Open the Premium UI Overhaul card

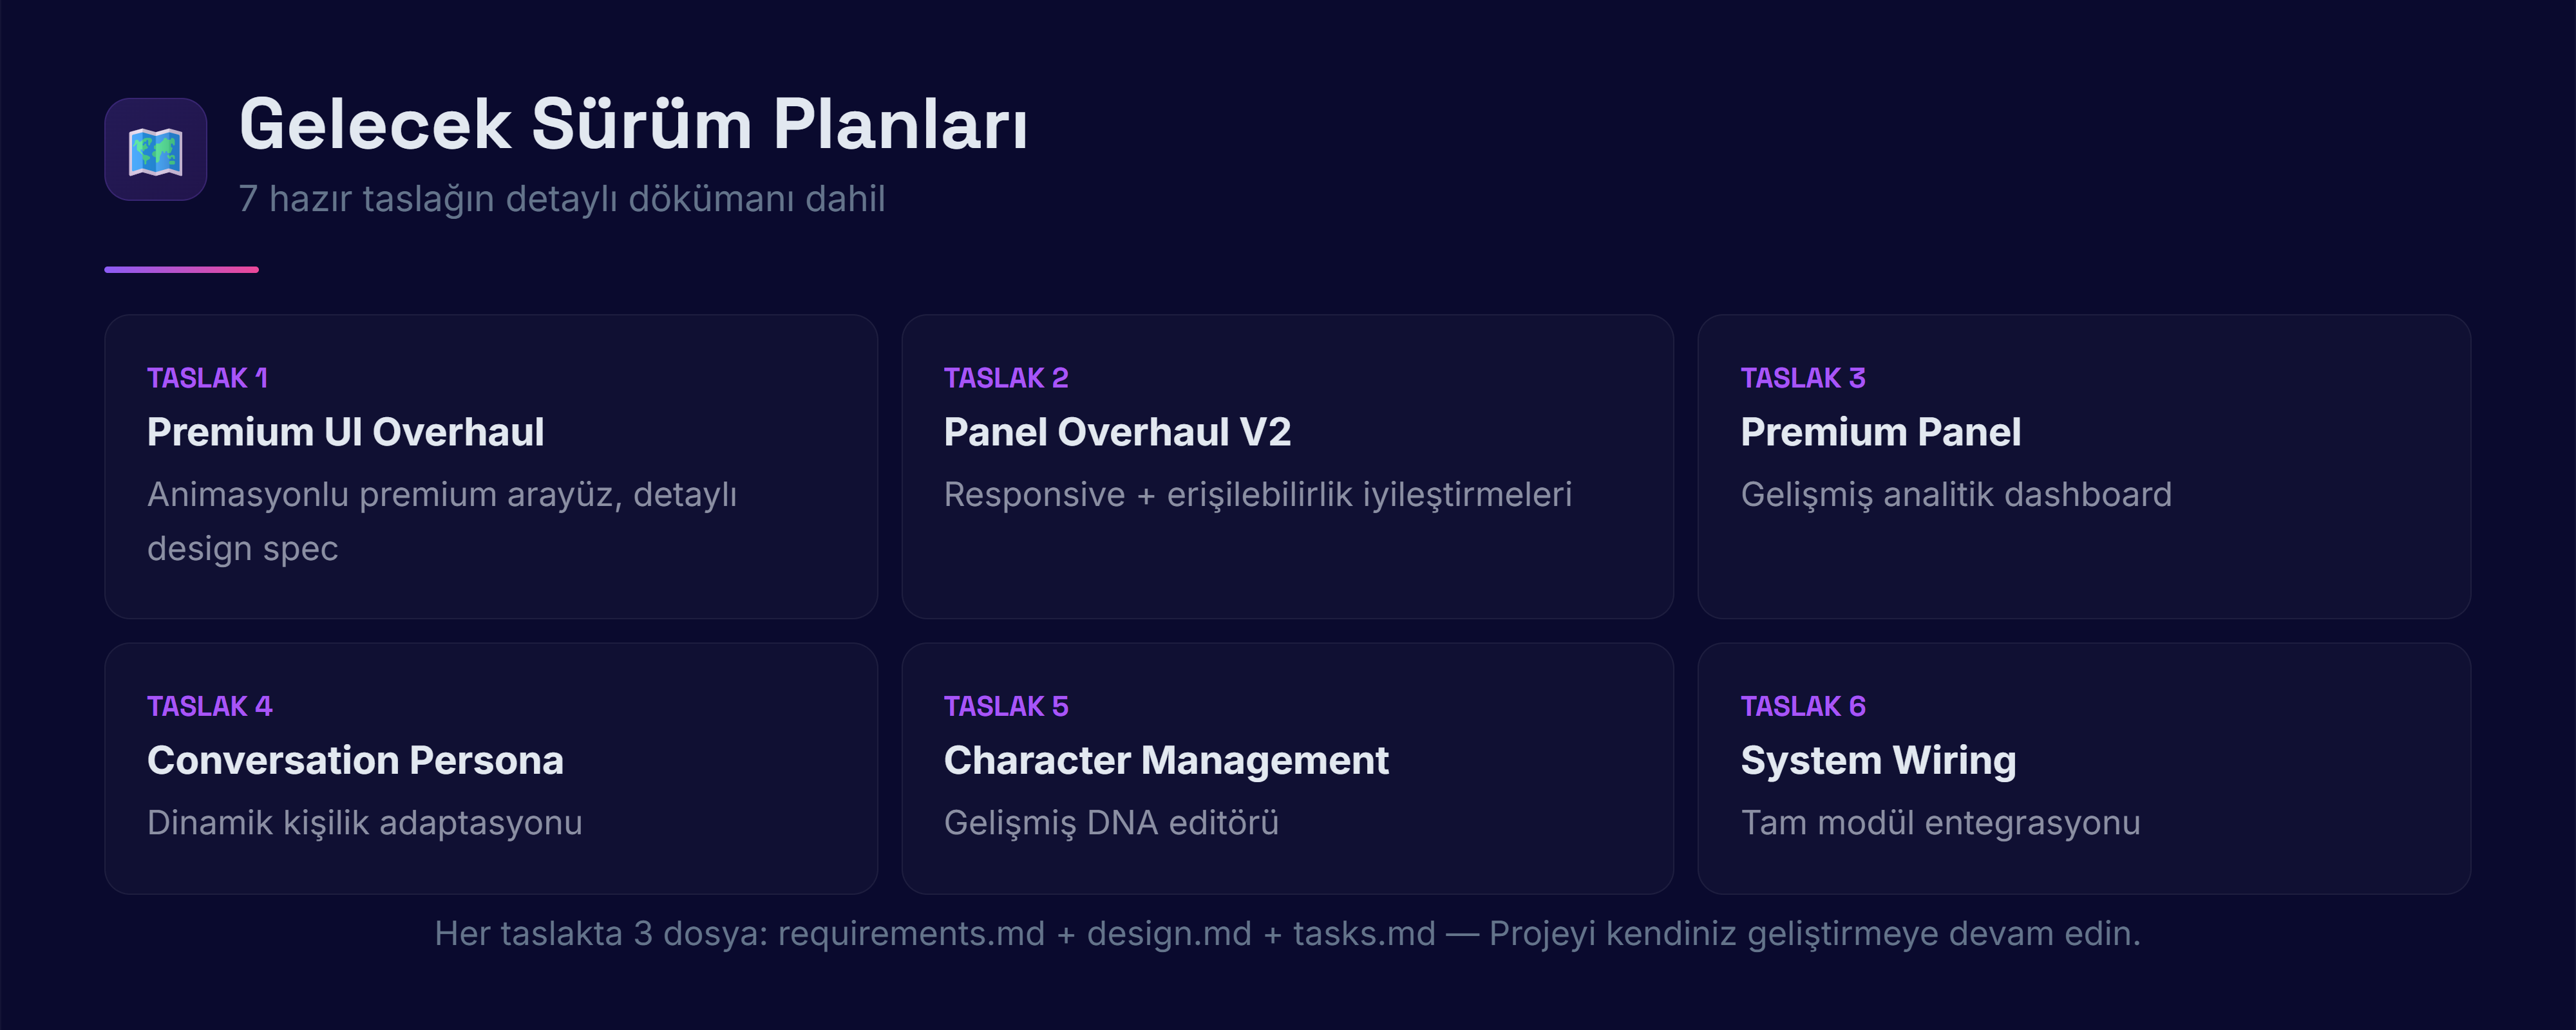tap(490, 466)
